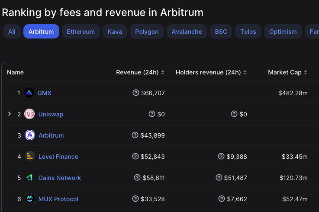Click the MUX Protocol logo icon
Screen dimensions: 319x212
pyautogui.click(x=30, y=199)
